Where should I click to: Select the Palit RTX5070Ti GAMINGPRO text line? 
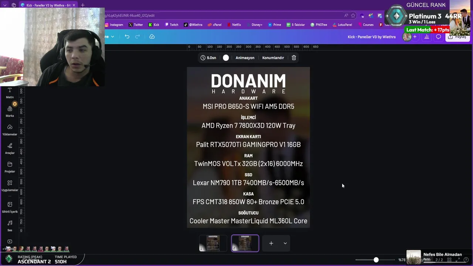pyautogui.click(x=248, y=144)
